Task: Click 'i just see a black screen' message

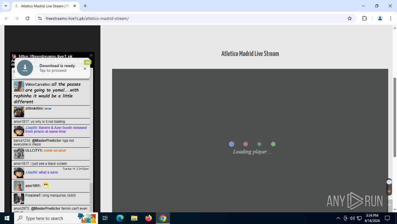Action: click(49, 164)
